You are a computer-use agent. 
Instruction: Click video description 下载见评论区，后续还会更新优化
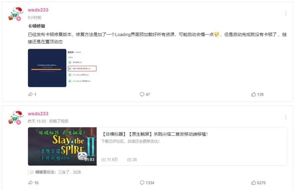pos(130,141)
